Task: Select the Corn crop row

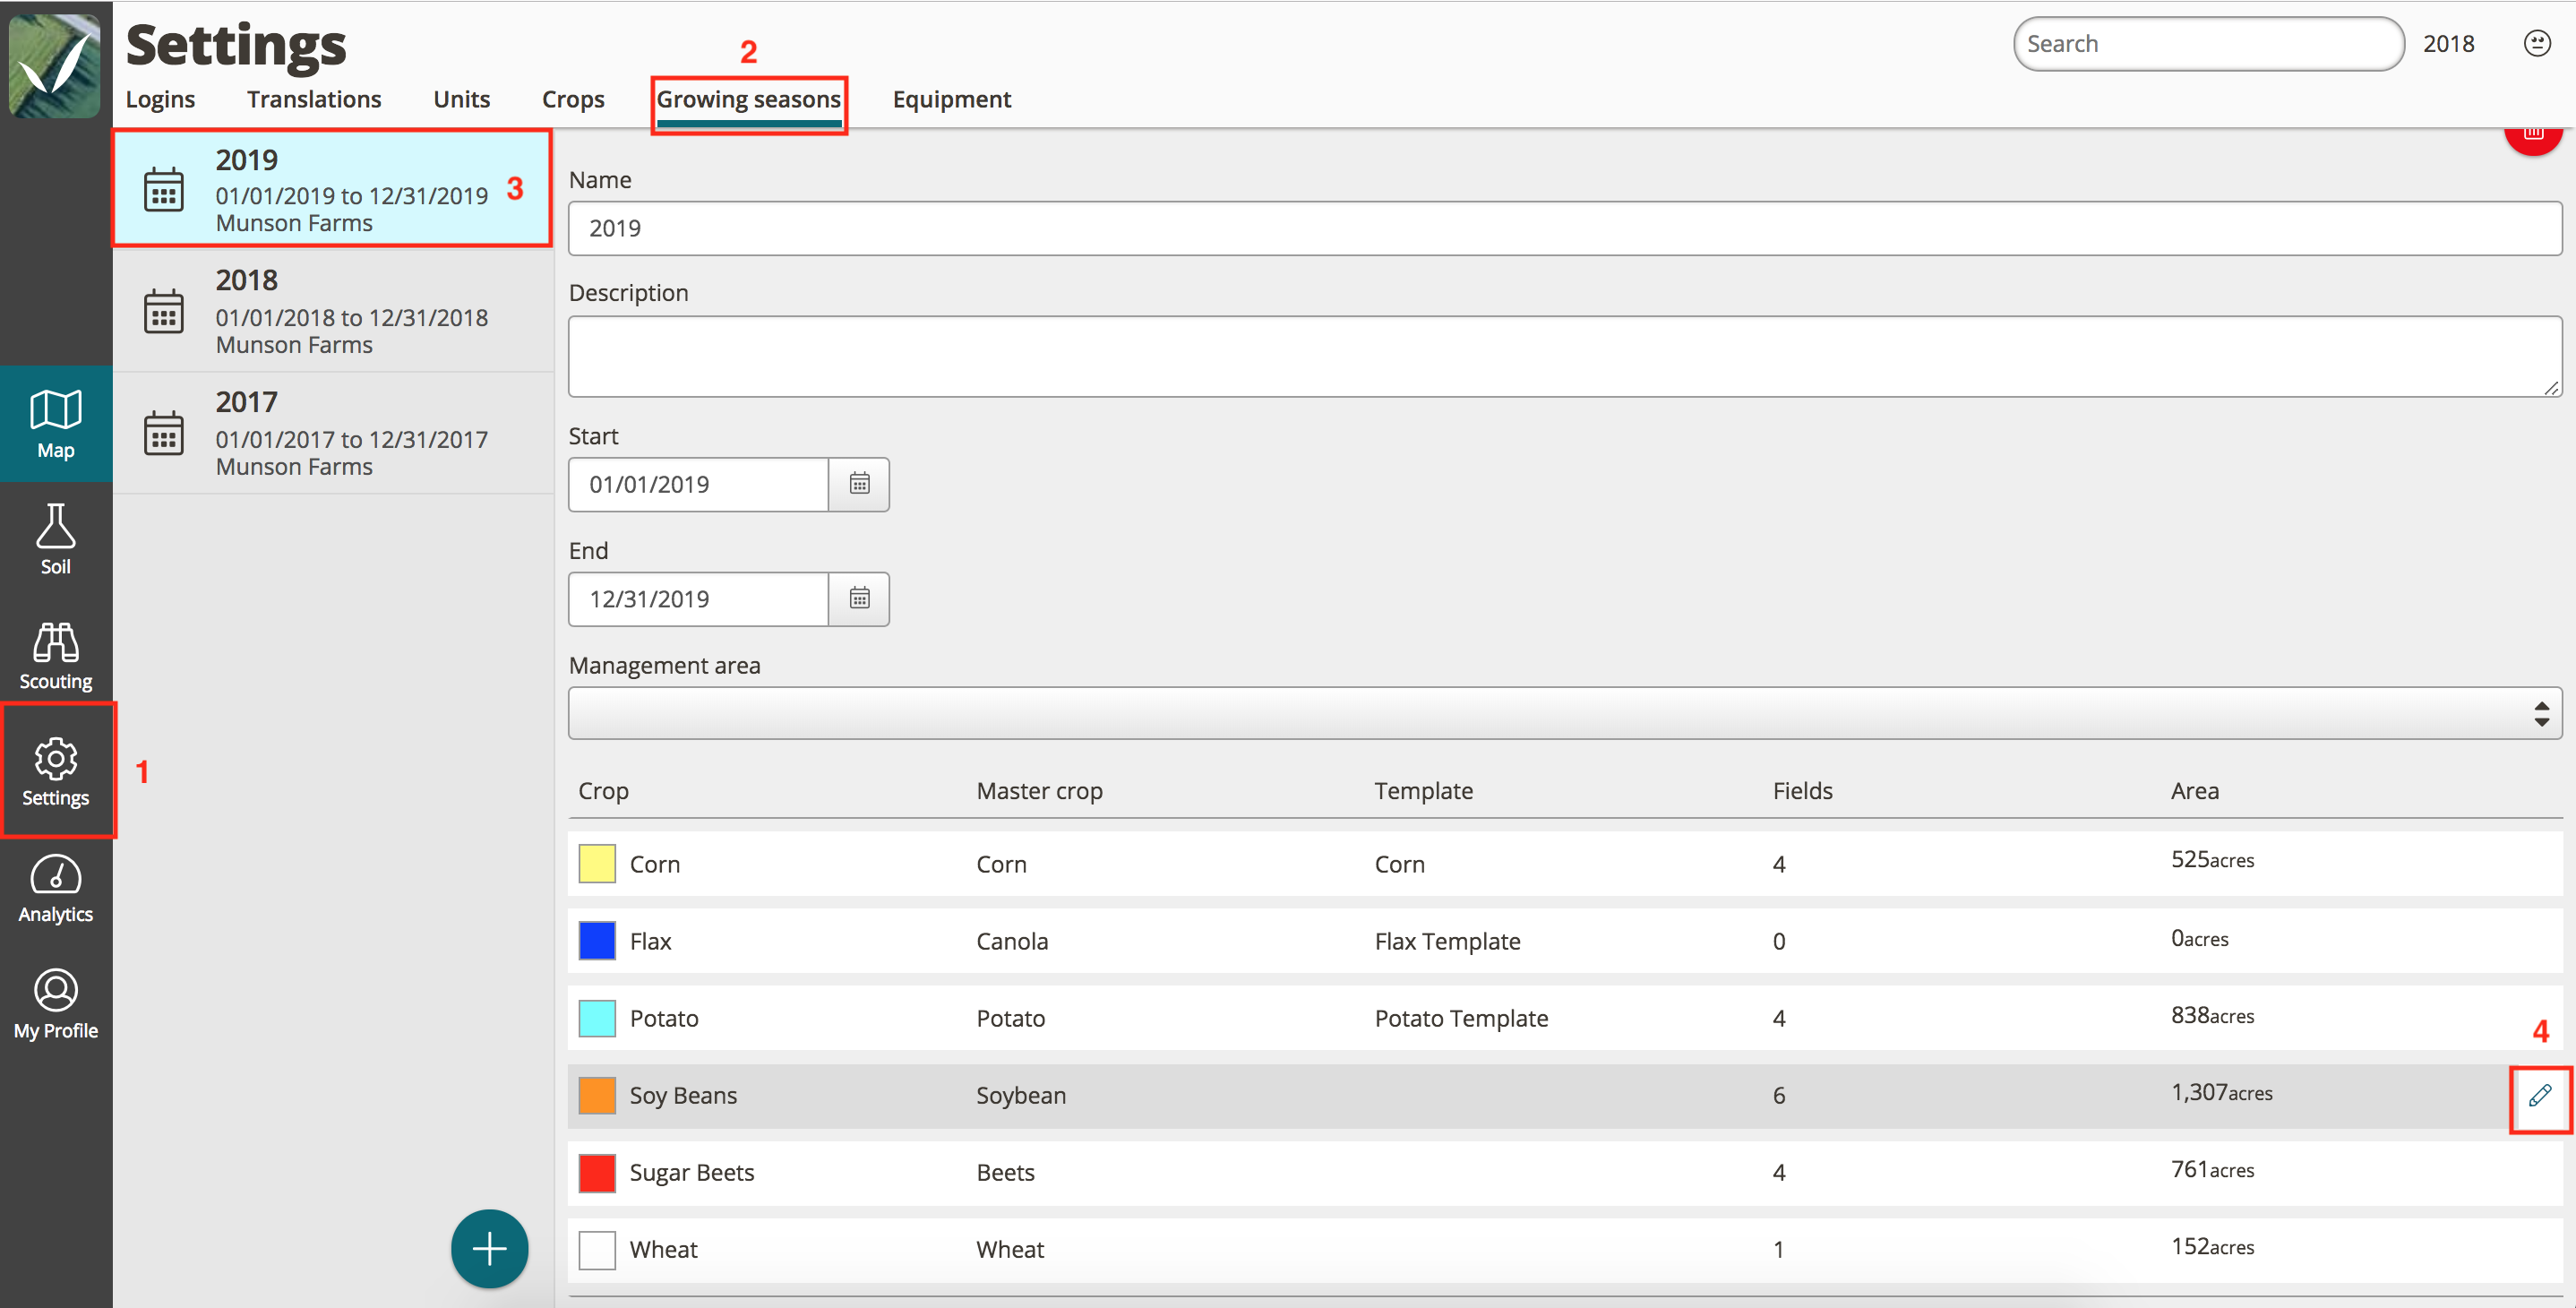Action: point(1565,864)
